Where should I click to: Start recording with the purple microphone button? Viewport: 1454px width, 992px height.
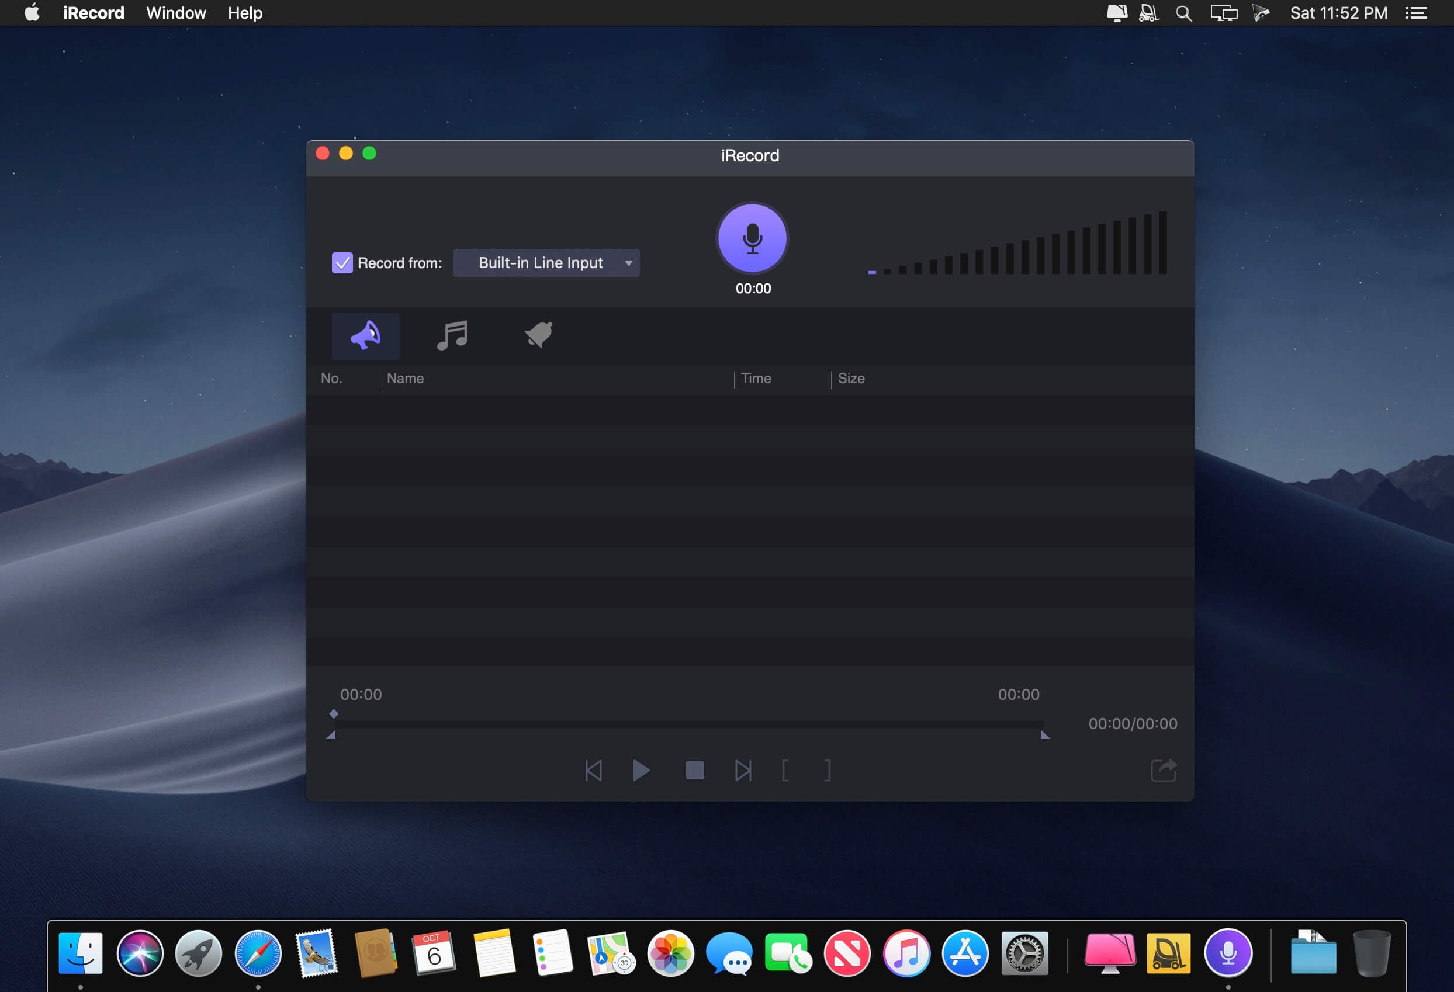click(752, 238)
